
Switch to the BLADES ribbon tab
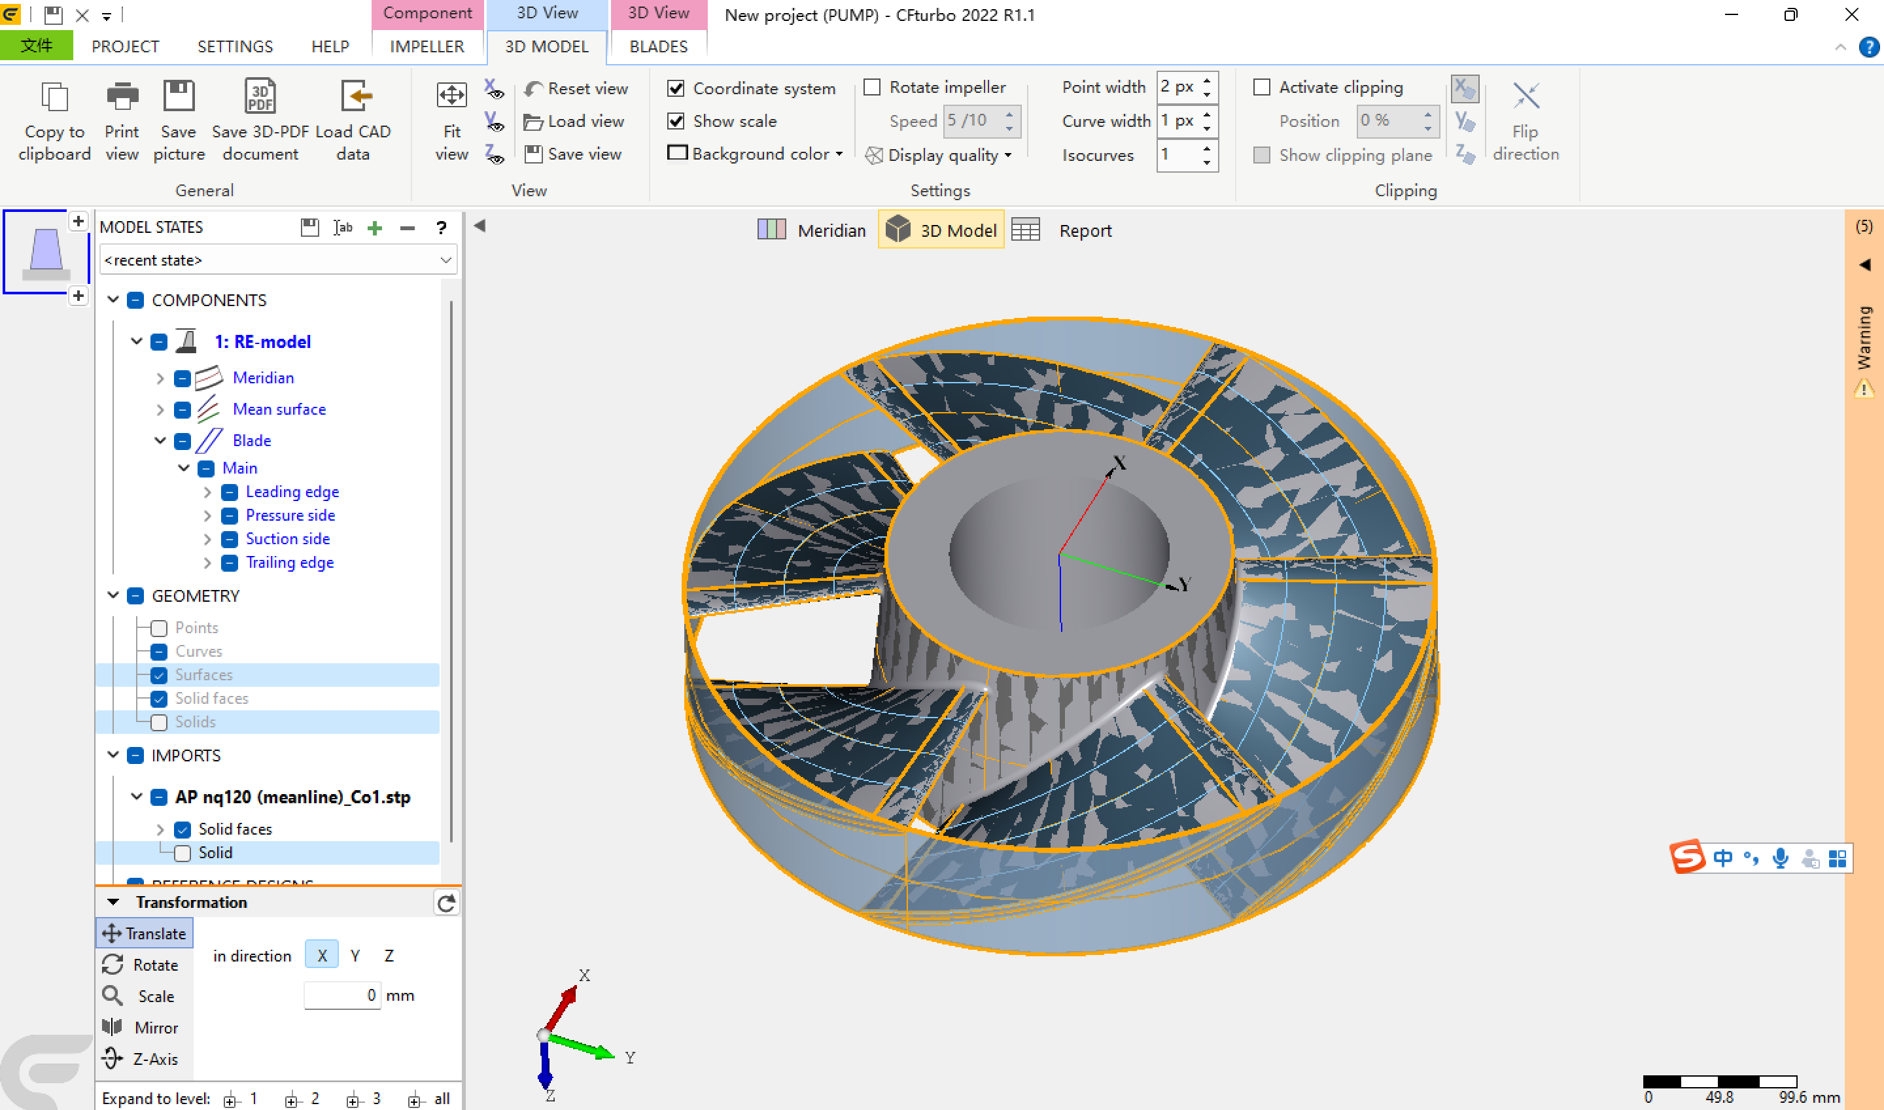(x=657, y=46)
